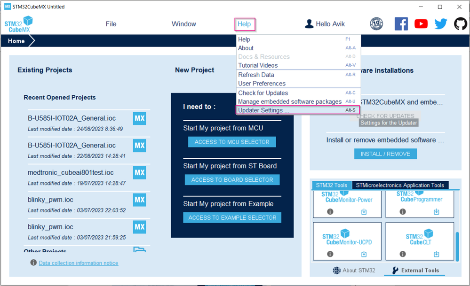Download STM32CubeCLT tool

click(x=437, y=254)
